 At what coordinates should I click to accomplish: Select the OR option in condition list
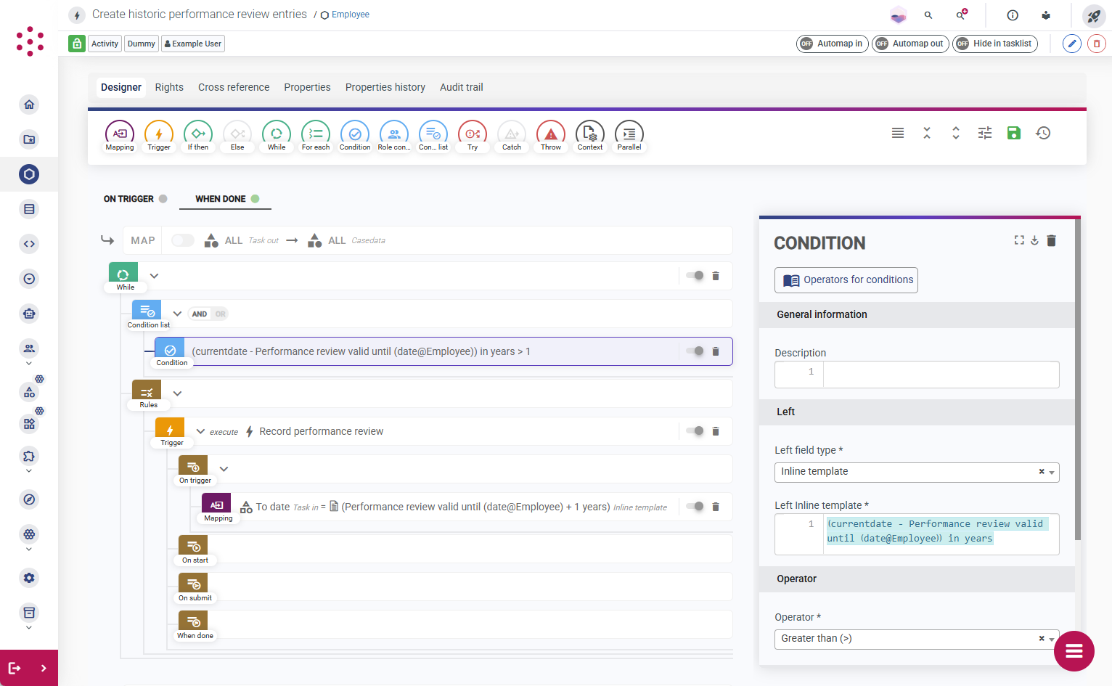click(x=221, y=314)
